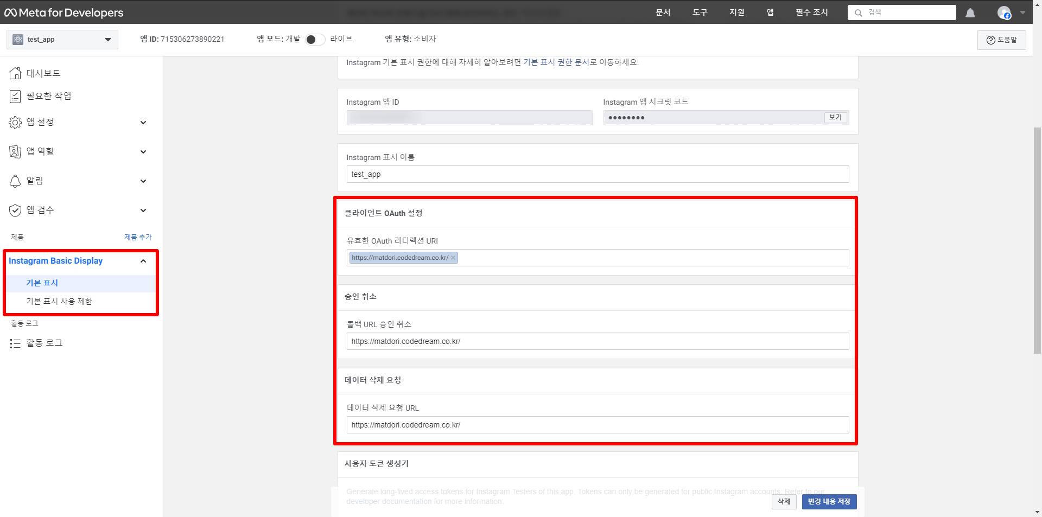
Task: Click the 유효한 OAuth 리디렉션 URI field
Action: coord(598,258)
